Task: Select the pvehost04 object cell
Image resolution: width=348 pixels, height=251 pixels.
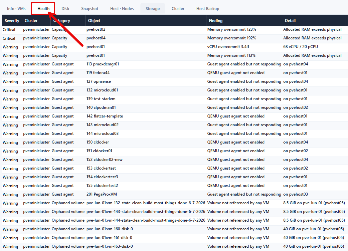Action: click(x=96, y=38)
